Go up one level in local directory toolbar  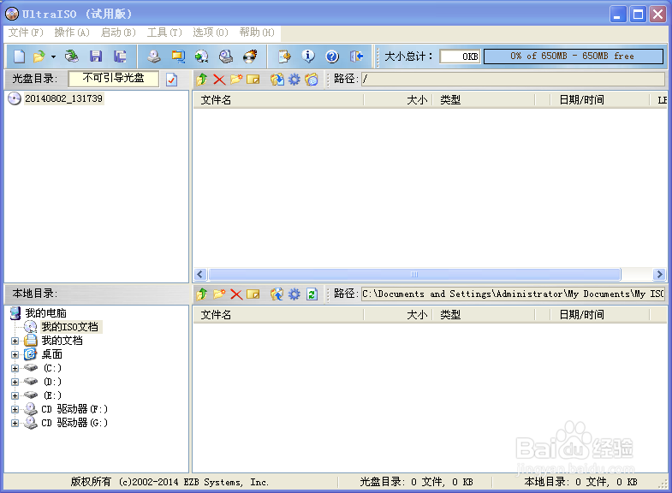coord(202,294)
